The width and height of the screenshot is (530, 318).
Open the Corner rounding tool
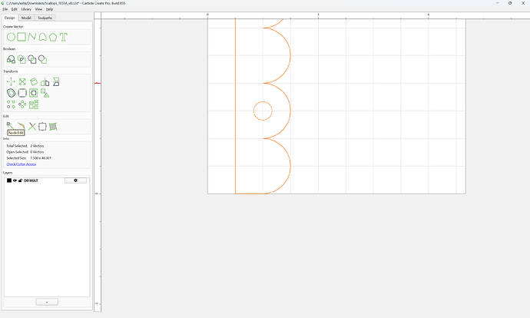[22, 93]
